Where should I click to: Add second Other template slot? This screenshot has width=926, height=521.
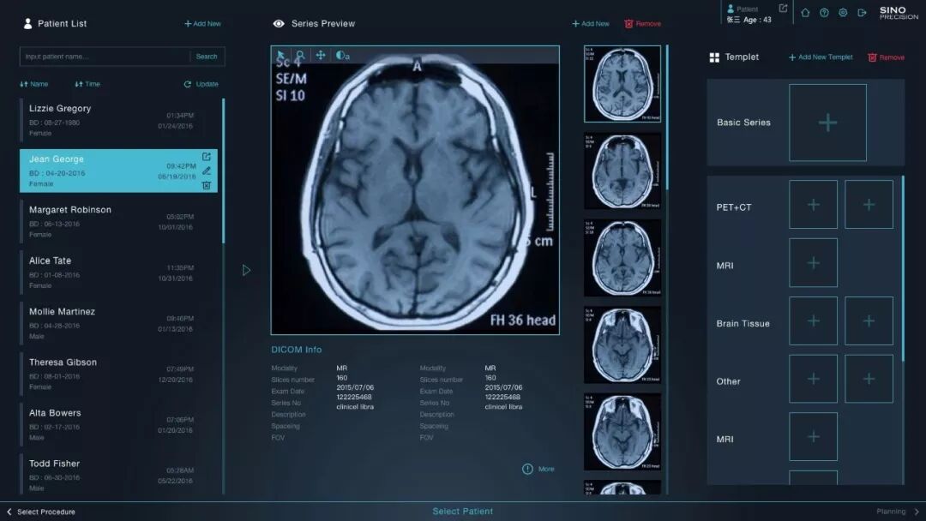click(x=869, y=379)
